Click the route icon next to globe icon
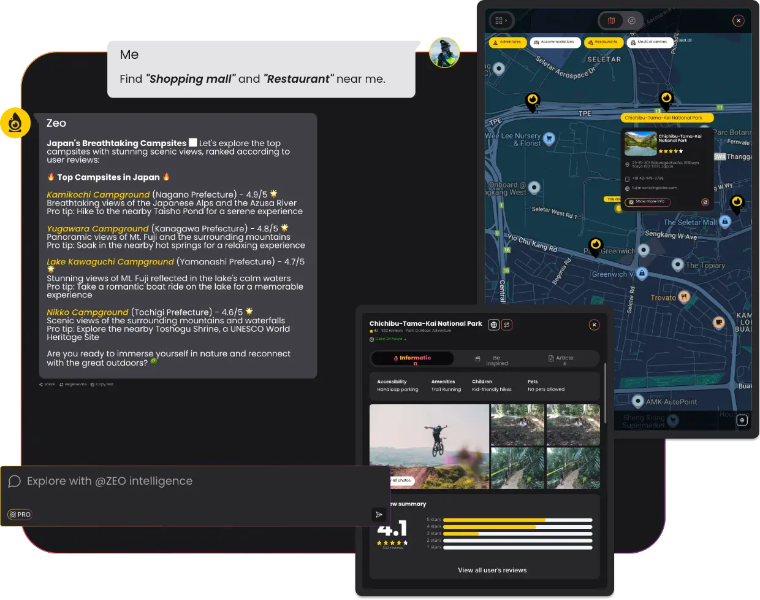 click(x=507, y=325)
